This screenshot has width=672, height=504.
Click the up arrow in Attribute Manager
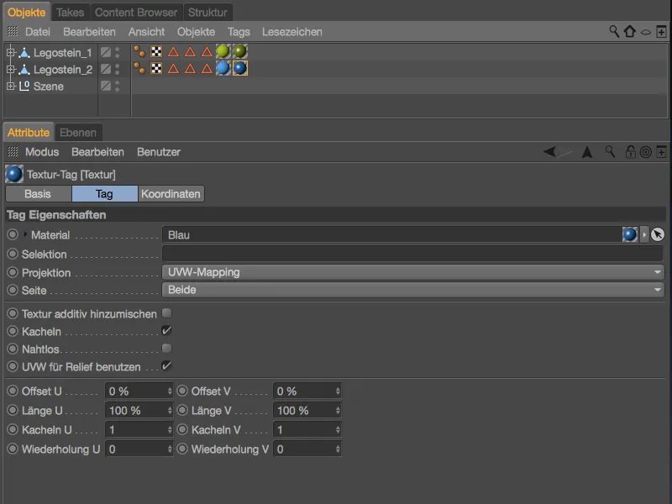[x=587, y=152]
